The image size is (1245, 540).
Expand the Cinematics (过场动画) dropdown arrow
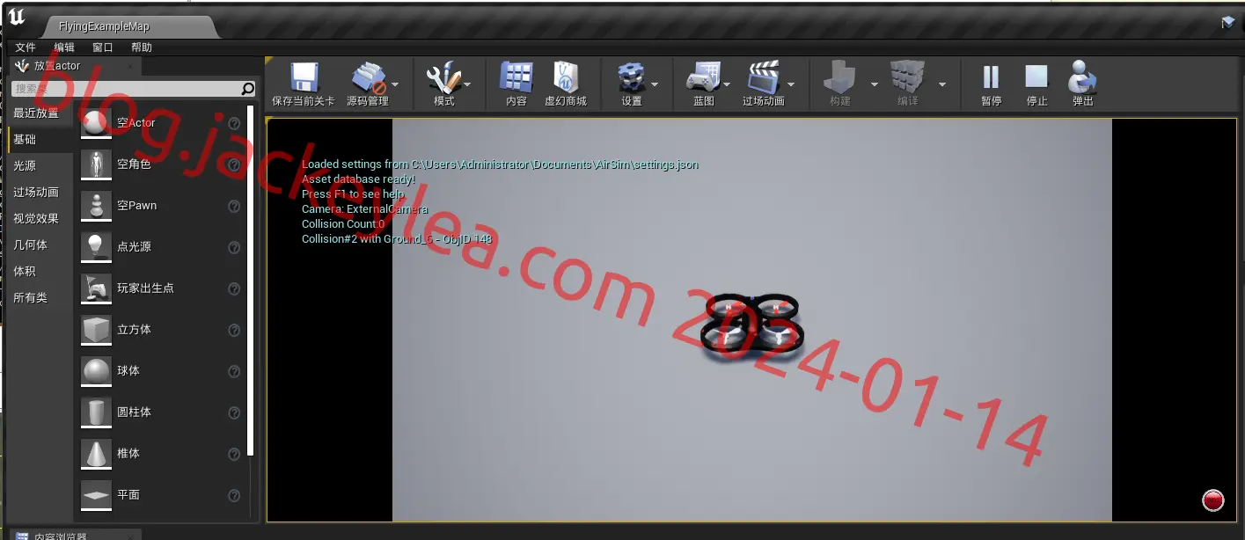pyautogui.click(x=791, y=84)
